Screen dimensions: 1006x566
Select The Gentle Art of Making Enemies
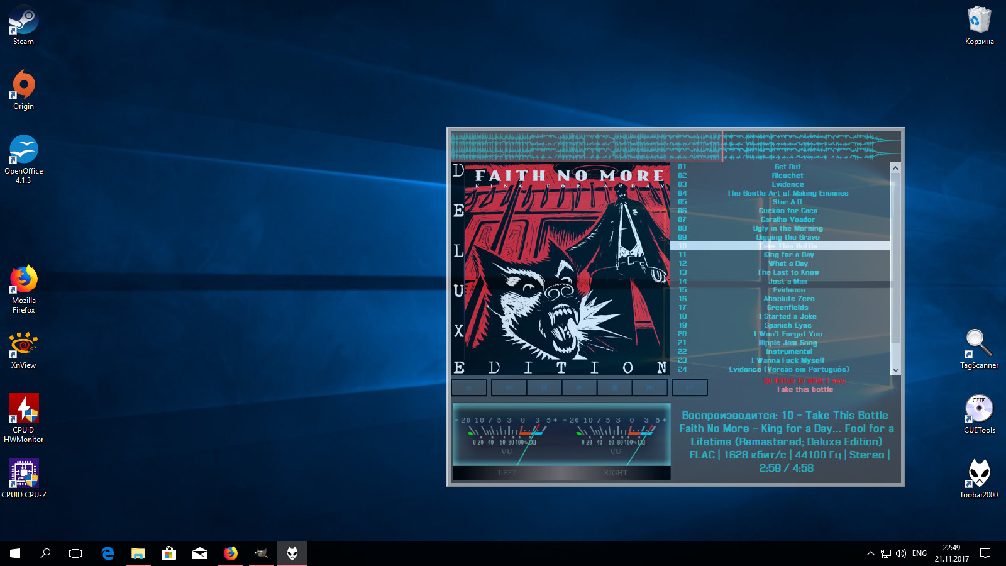(780, 193)
